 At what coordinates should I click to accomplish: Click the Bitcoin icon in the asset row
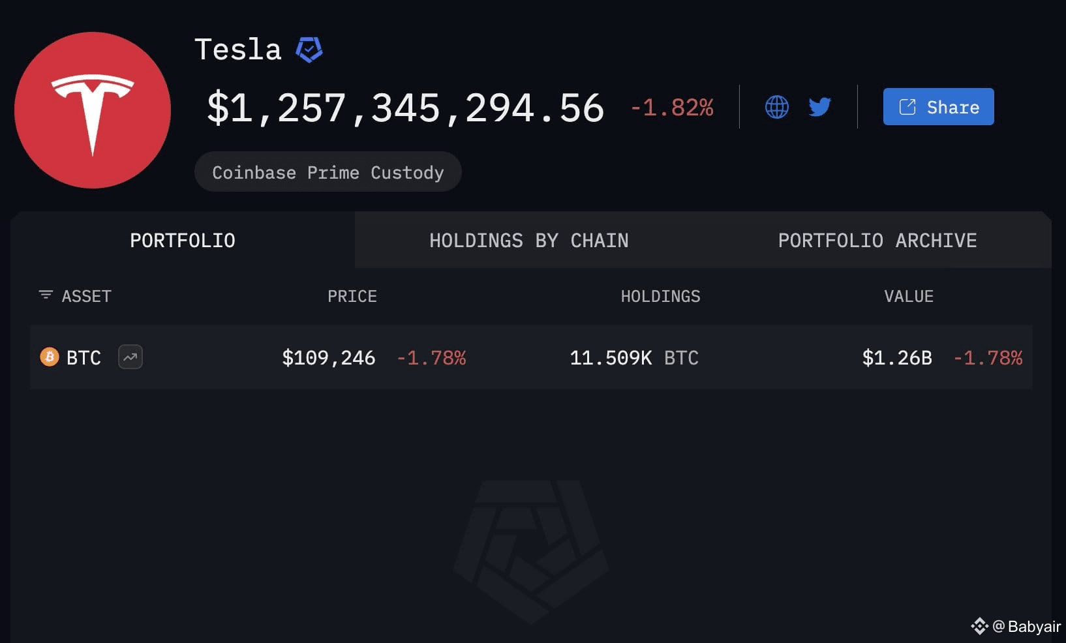(48, 357)
